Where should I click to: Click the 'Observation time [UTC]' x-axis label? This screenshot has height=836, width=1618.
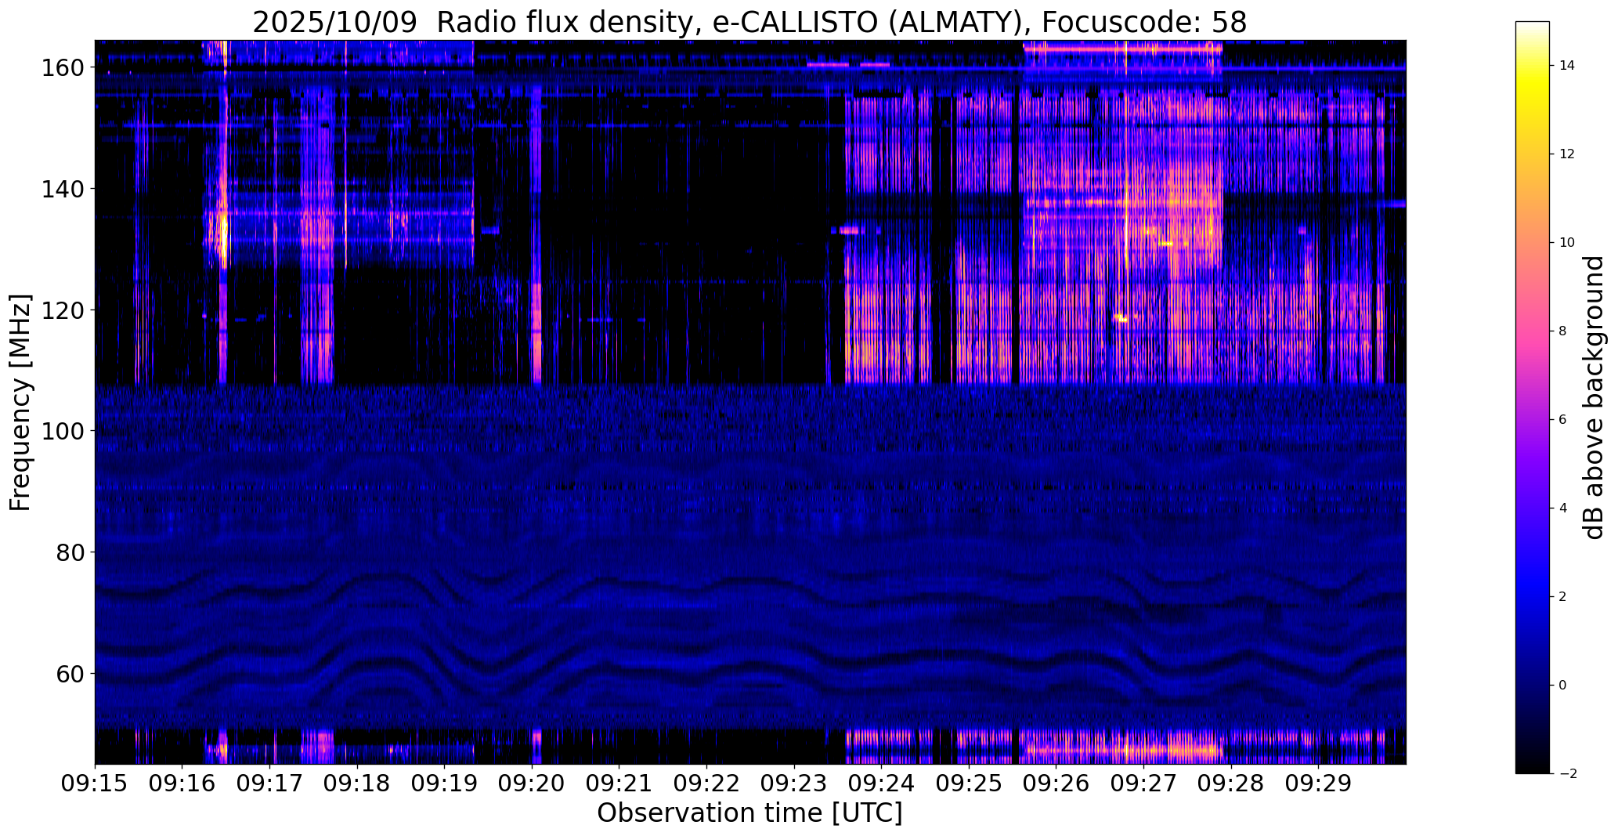(749, 813)
